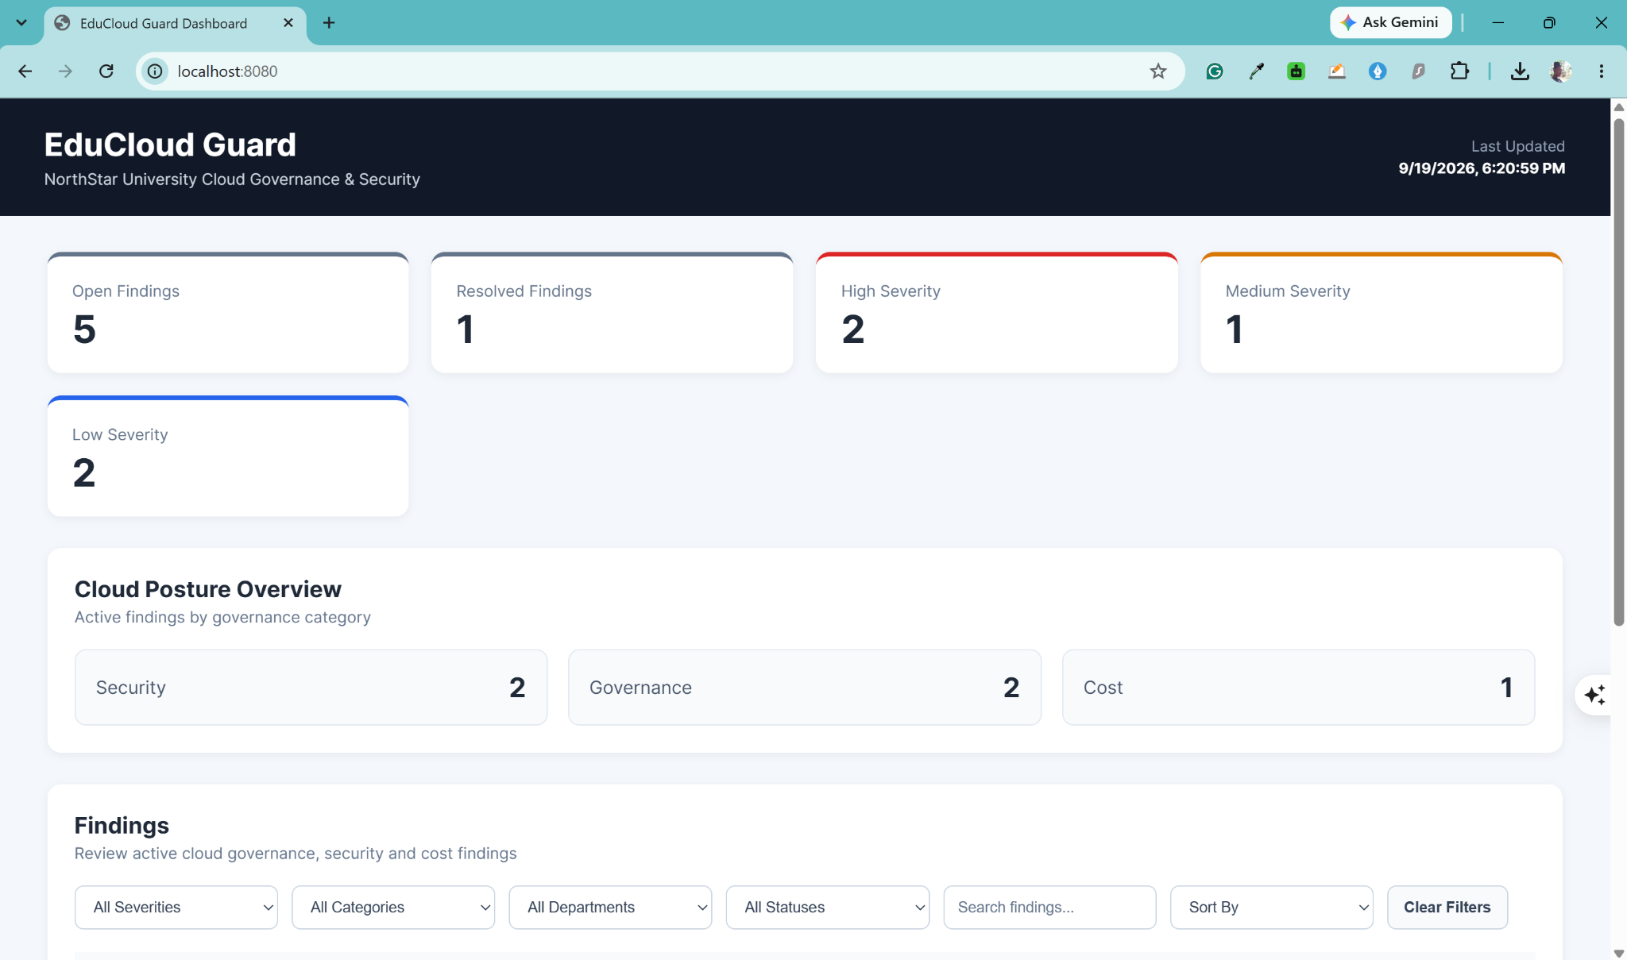Open the Chrome profile avatar
Image resolution: width=1627 pixels, height=960 pixels.
(x=1560, y=71)
